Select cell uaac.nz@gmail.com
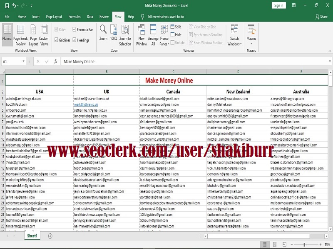Screen dimensions: 333x249 coord(238,209)
